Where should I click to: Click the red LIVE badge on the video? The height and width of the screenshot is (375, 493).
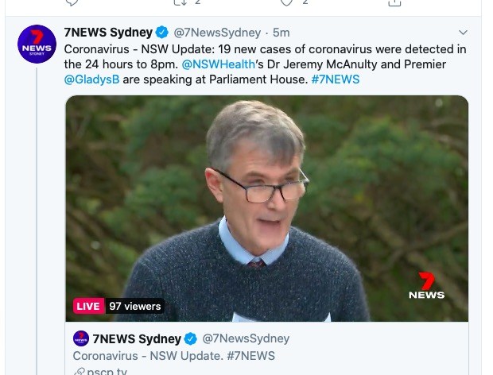[x=89, y=306]
